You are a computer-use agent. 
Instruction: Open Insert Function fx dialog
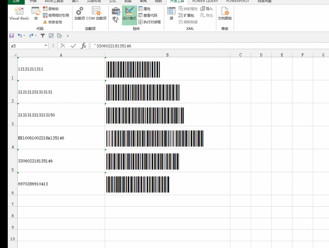click(83, 46)
